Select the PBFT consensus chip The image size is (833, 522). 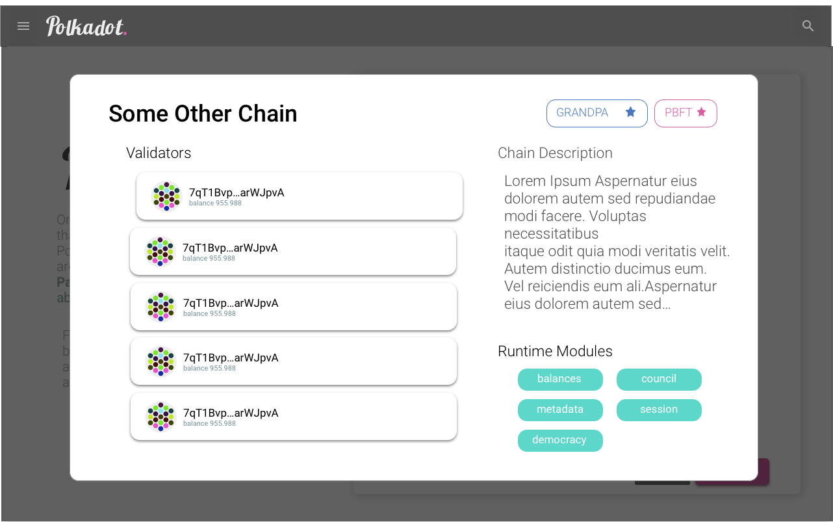[x=686, y=113]
